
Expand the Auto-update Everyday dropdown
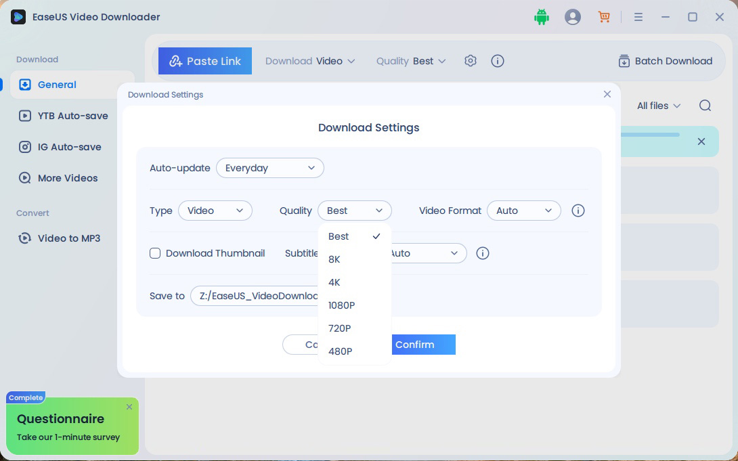[269, 168]
